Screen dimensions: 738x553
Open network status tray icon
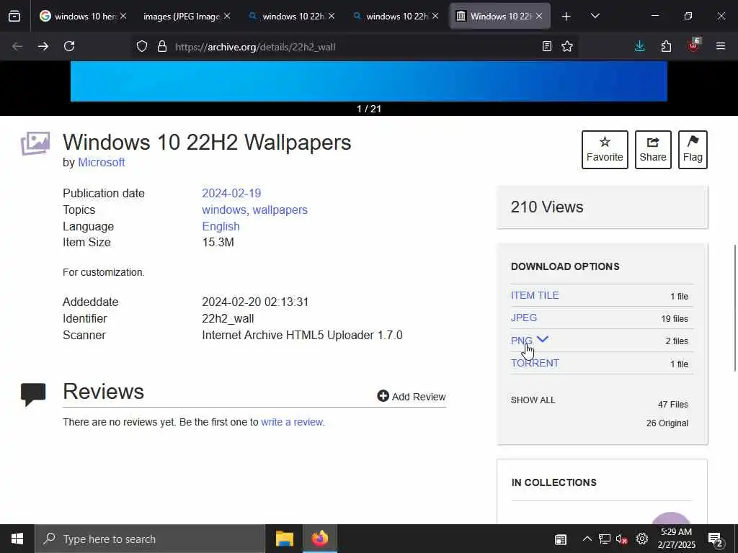[x=605, y=539]
